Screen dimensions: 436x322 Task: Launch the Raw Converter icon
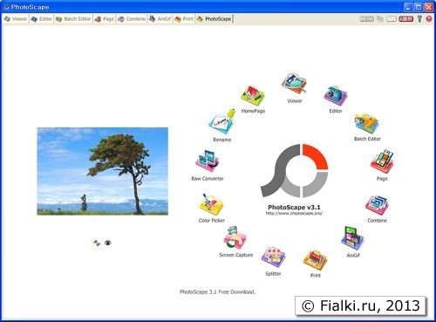coord(208,161)
